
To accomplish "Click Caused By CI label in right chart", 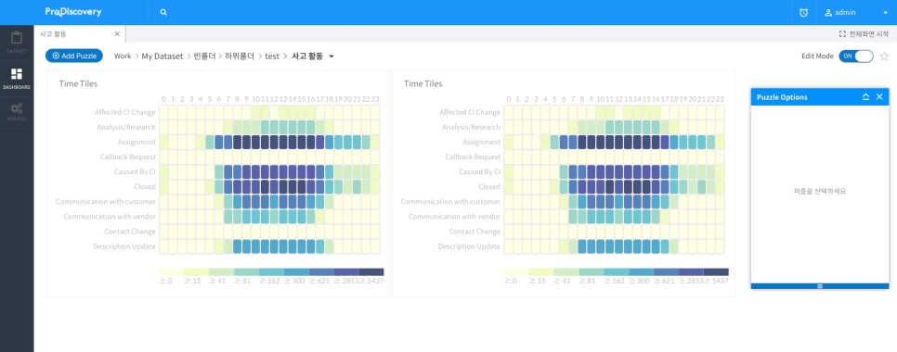I will point(480,171).
